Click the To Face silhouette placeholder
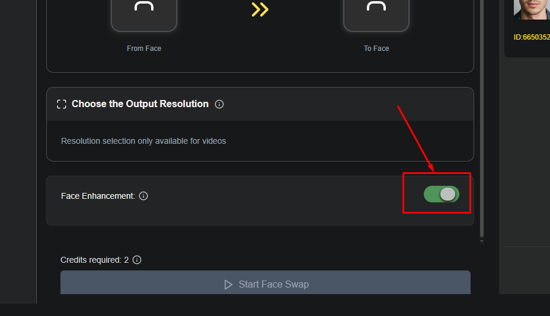The height and width of the screenshot is (316, 550). pos(376,15)
